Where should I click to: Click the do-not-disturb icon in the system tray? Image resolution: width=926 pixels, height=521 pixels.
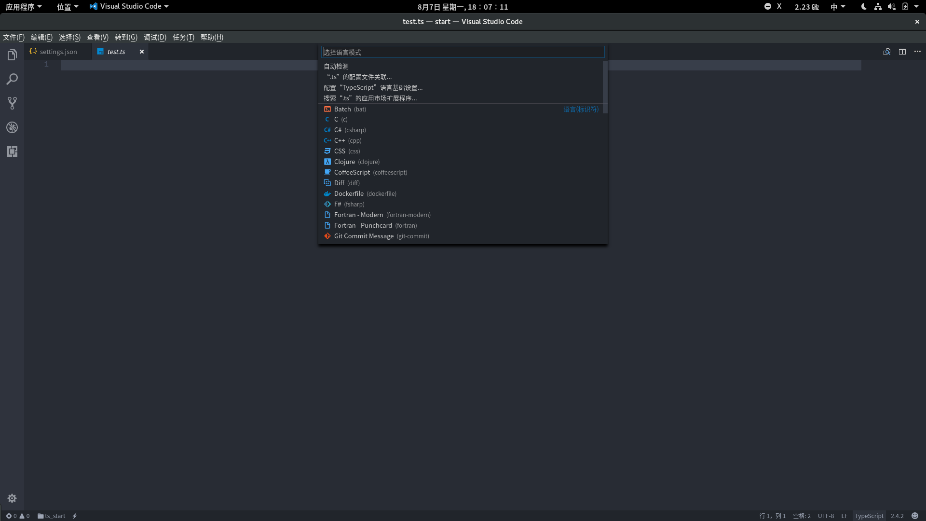(768, 6)
